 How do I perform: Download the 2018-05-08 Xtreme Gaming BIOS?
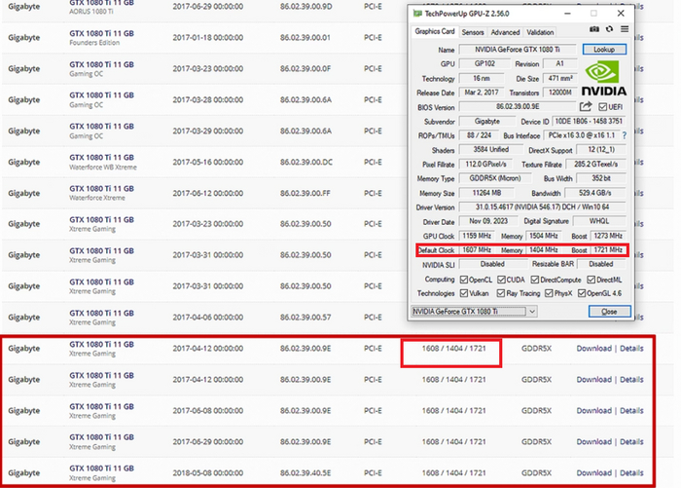pyautogui.click(x=593, y=472)
